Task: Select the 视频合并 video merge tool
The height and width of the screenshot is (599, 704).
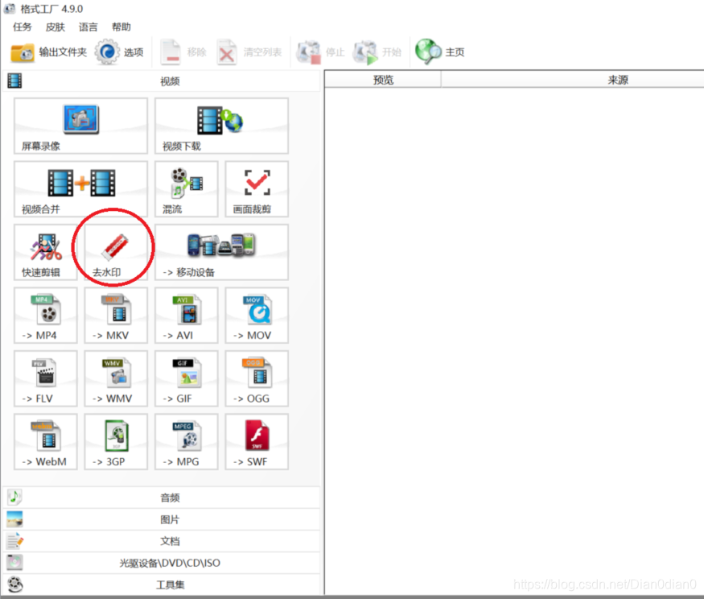Action: [80, 189]
